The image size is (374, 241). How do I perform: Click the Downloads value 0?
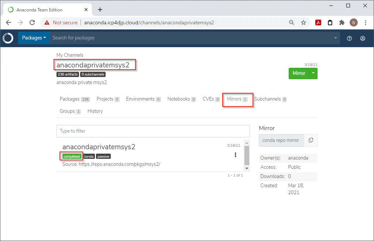289,177
